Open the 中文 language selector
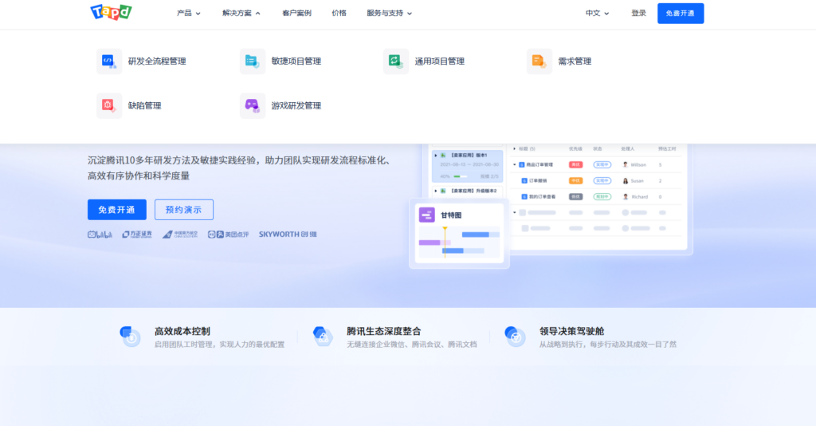The width and height of the screenshot is (816, 426). (x=597, y=14)
